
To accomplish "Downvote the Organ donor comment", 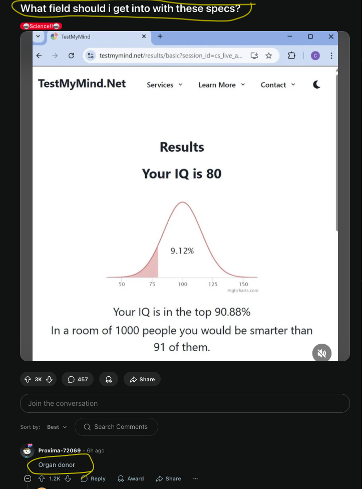I will (x=68, y=478).
